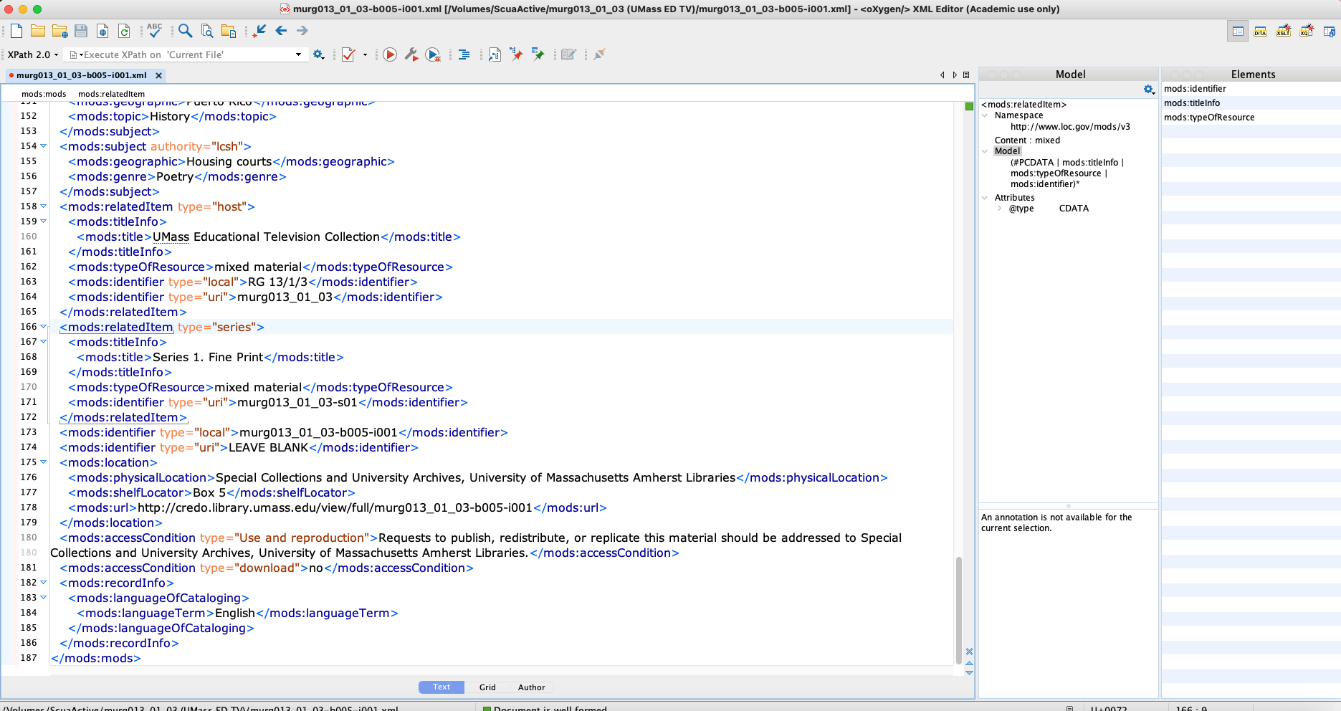The height and width of the screenshot is (711, 1341).
Task: Open the XPath 2.0 version dropdown
Action: pyautogui.click(x=33, y=54)
